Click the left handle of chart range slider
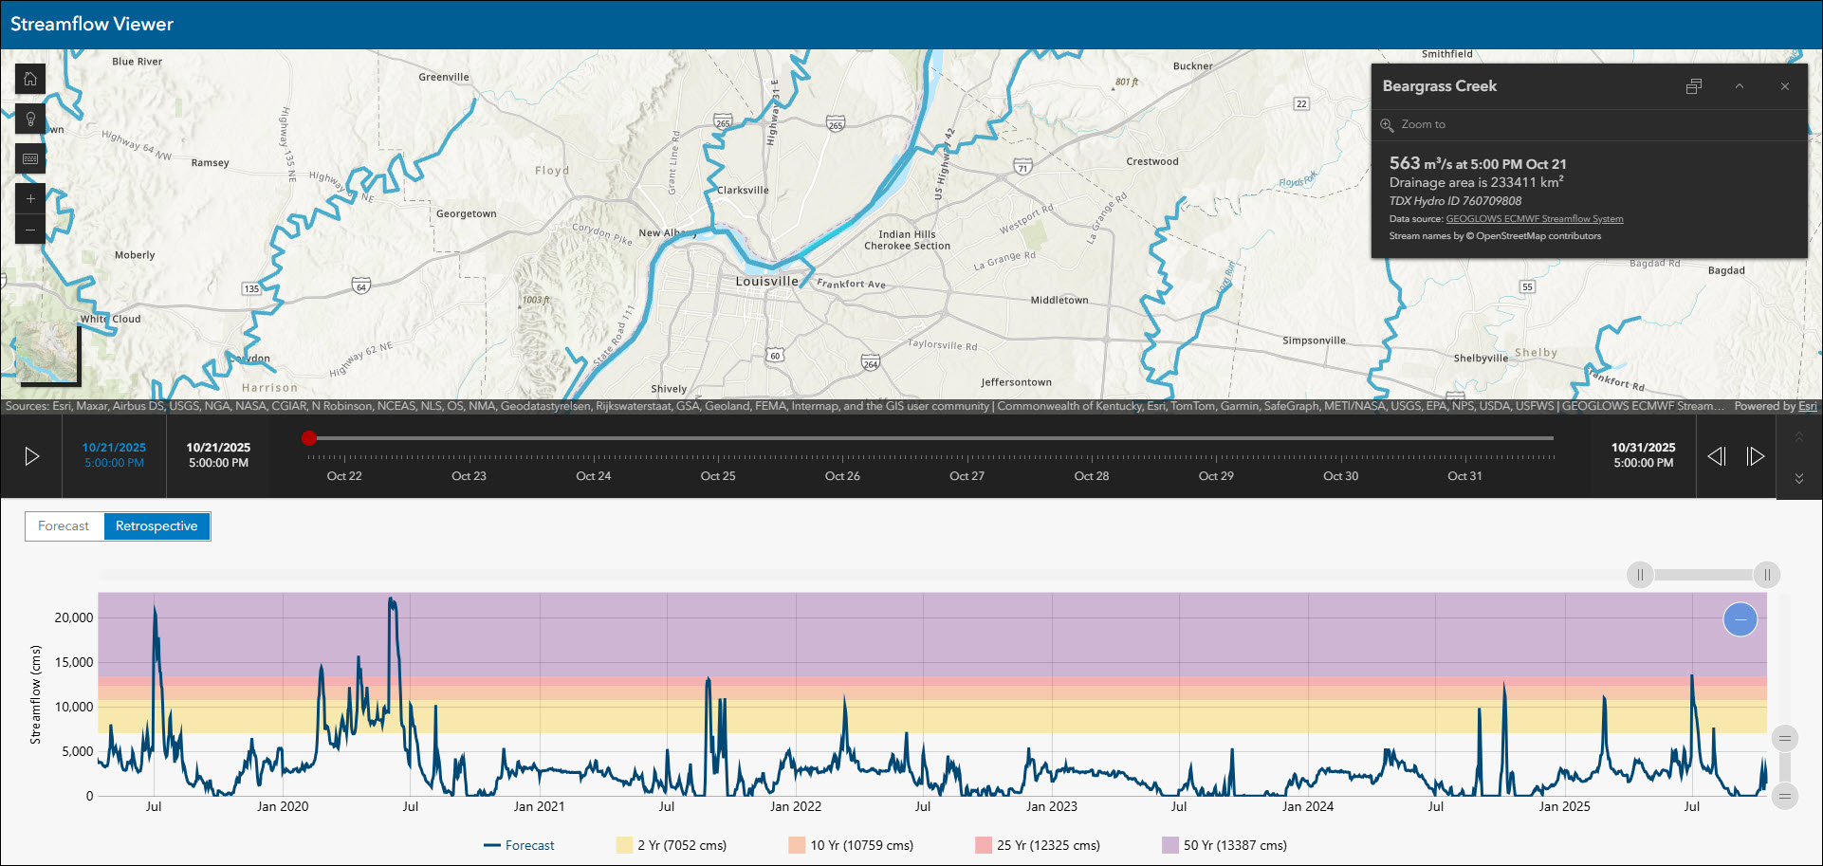 [x=1640, y=575]
